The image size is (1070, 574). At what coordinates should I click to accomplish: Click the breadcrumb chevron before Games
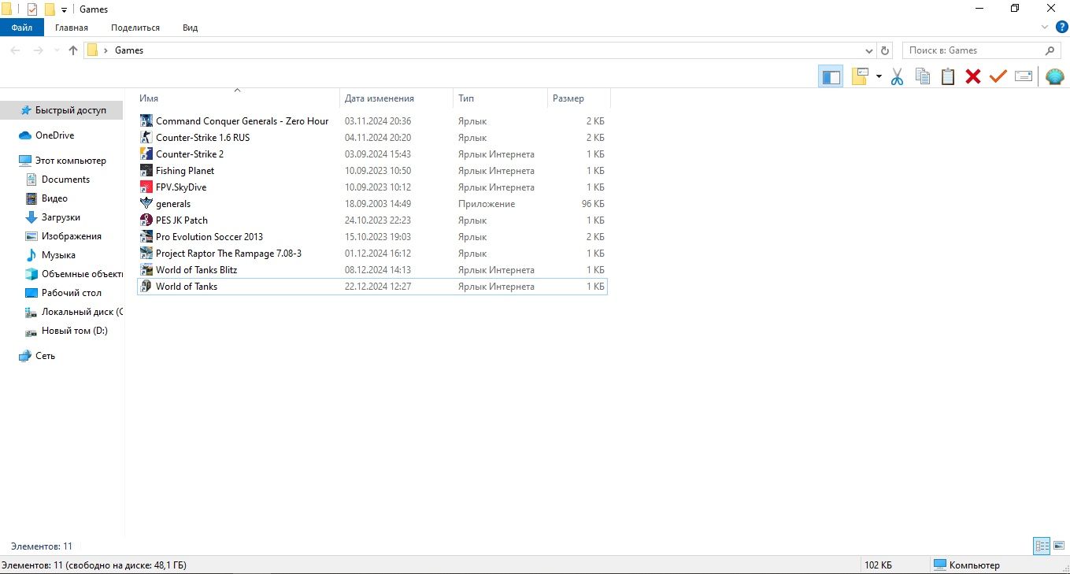[x=106, y=50]
